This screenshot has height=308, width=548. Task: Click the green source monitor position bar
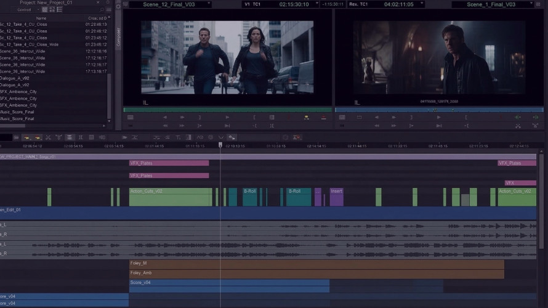(x=228, y=110)
